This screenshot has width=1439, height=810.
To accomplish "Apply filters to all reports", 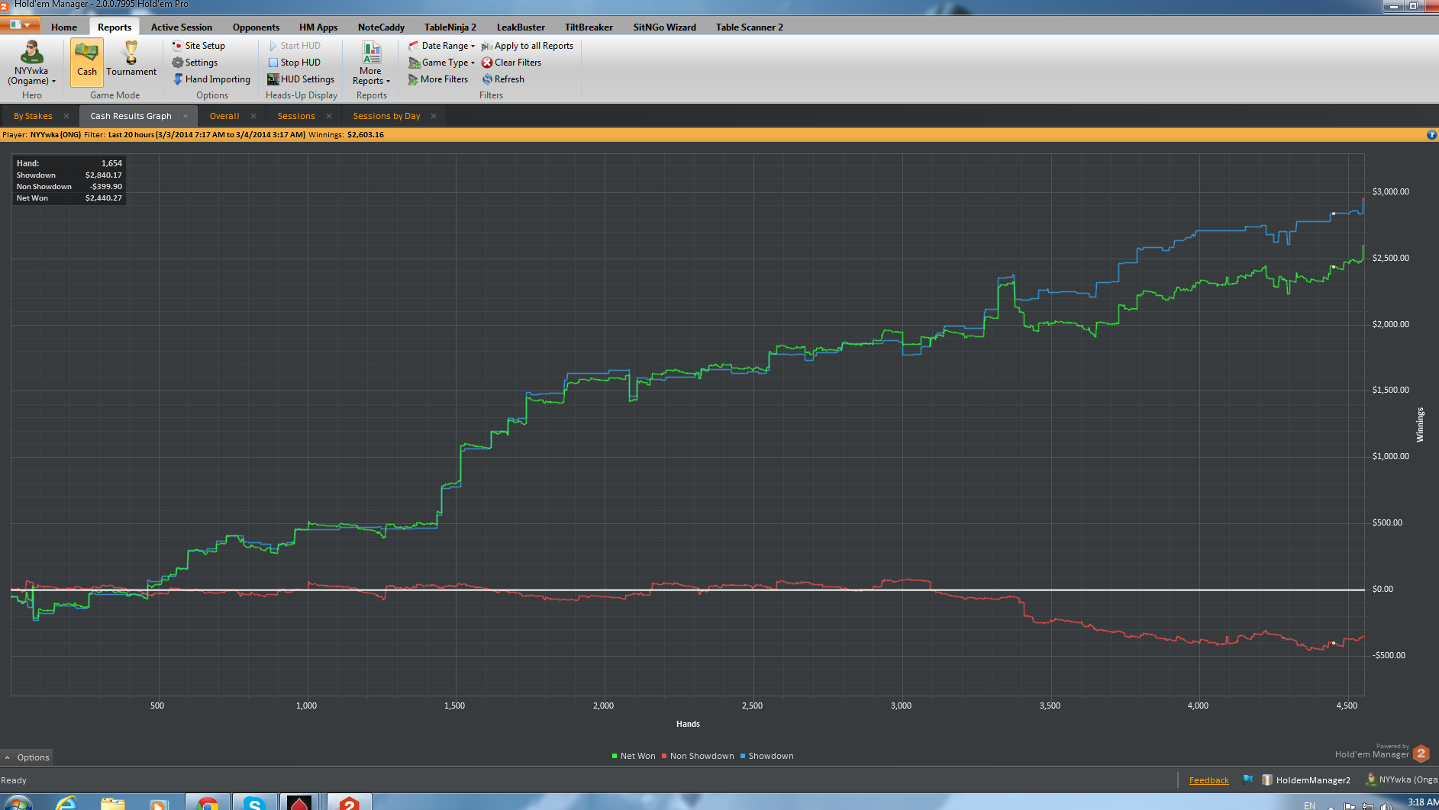I will 527,46.
